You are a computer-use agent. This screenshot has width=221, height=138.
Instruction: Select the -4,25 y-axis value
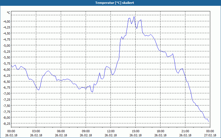pyautogui.click(x=7, y=27)
